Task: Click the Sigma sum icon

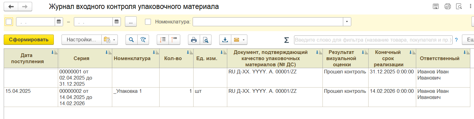Action: coord(287,40)
